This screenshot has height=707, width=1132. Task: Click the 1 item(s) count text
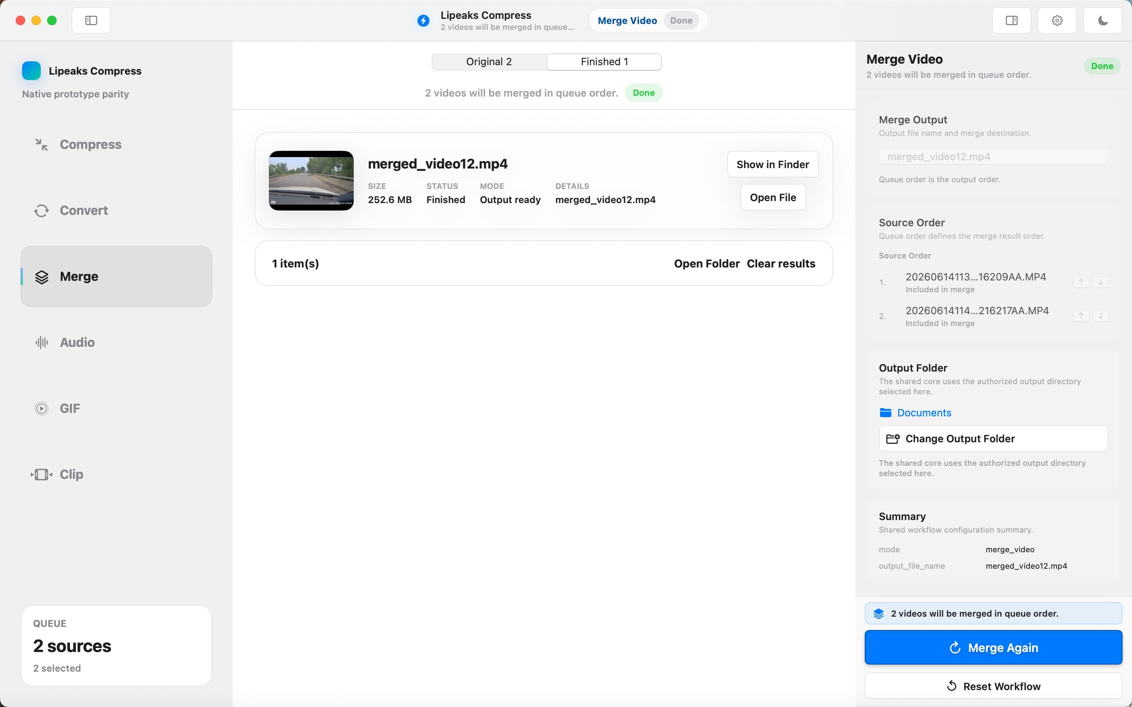tap(296, 264)
